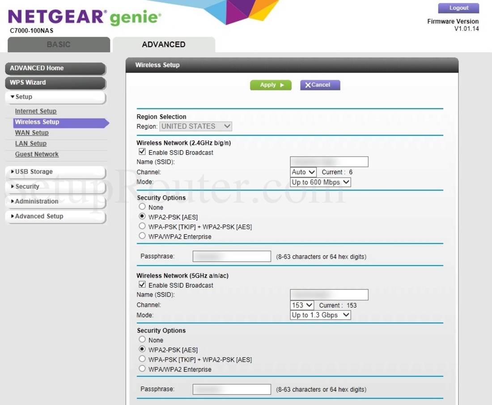Expand the Advanced Setup section
The height and width of the screenshot is (405, 492).
pos(55,216)
